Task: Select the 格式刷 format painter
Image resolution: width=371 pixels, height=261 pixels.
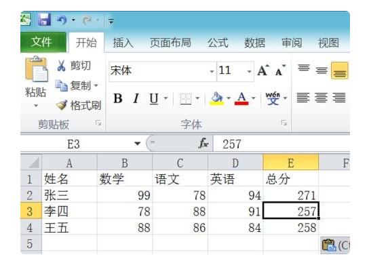Action: click(x=79, y=105)
